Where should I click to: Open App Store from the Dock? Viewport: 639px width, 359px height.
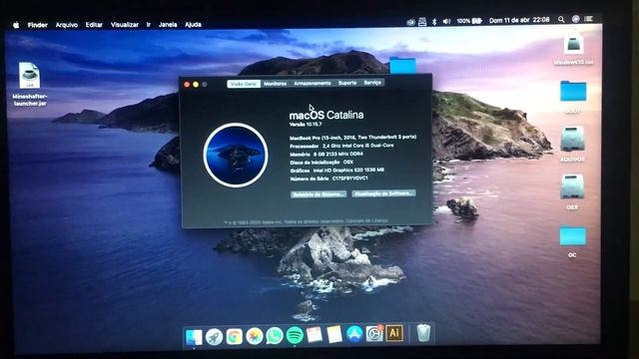[354, 334]
